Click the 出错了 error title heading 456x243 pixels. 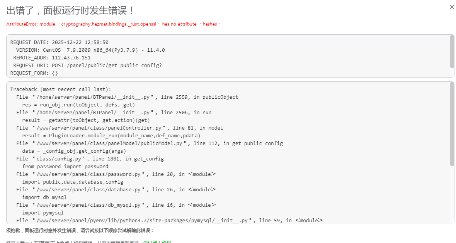[70, 10]
